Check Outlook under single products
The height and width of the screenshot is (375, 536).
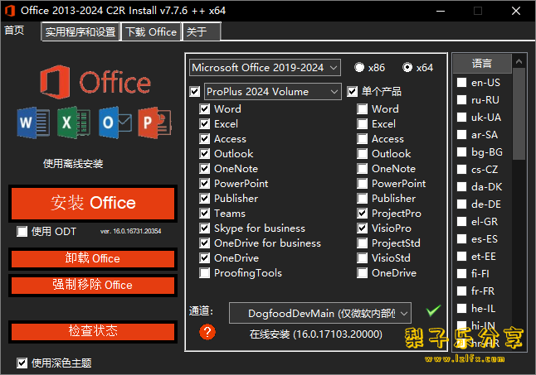[x=363, y=154]
